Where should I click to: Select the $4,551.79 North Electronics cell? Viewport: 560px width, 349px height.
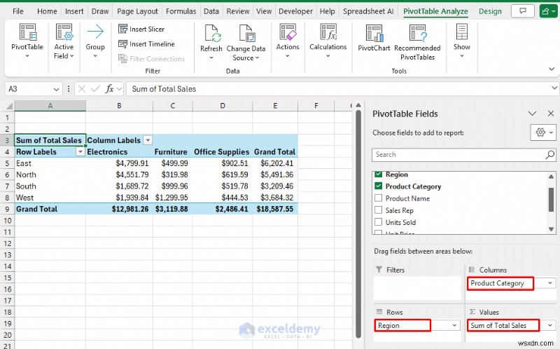point(119,175)
